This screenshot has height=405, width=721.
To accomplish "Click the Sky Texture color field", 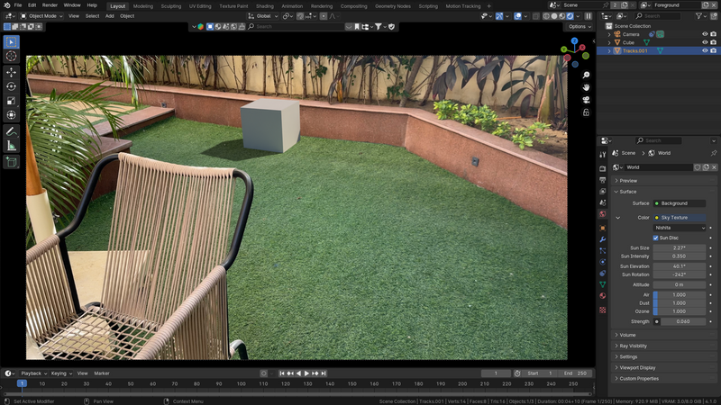I will pos(680,217).
